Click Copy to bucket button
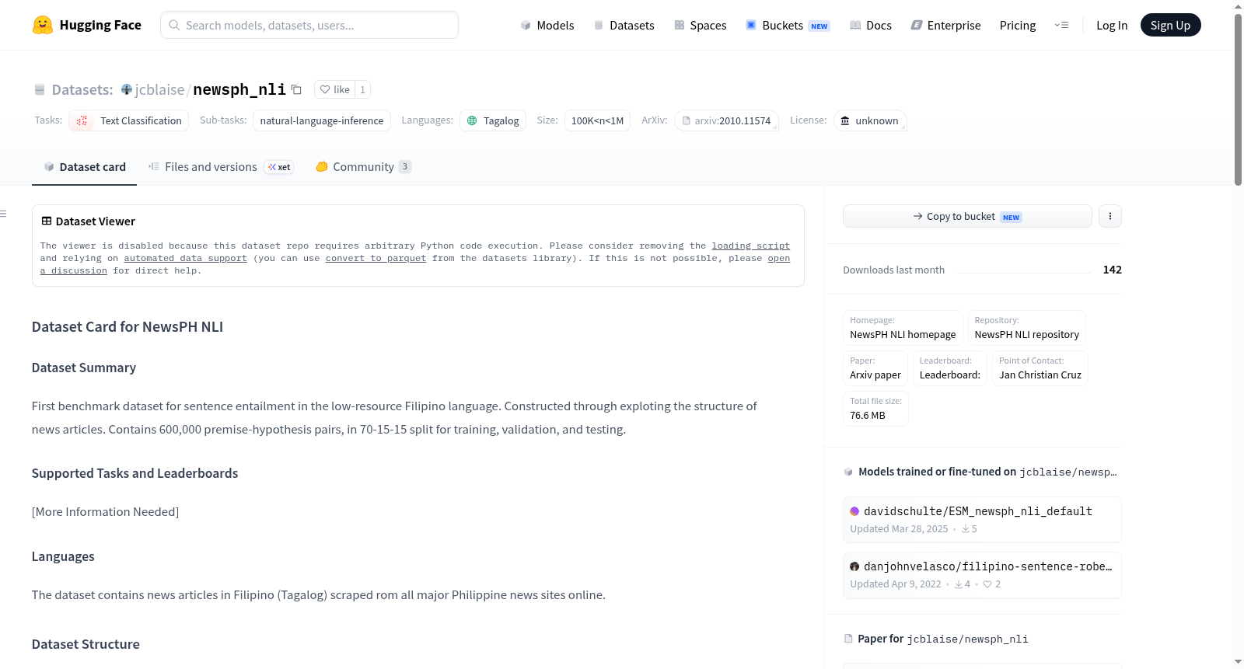The height and width of the screenshot is (669, 1244). click(x=967, y=216)
